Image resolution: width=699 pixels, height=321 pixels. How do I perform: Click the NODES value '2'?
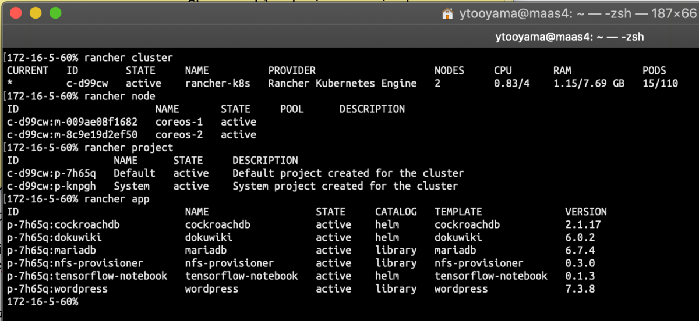click(x=437, y=83)
